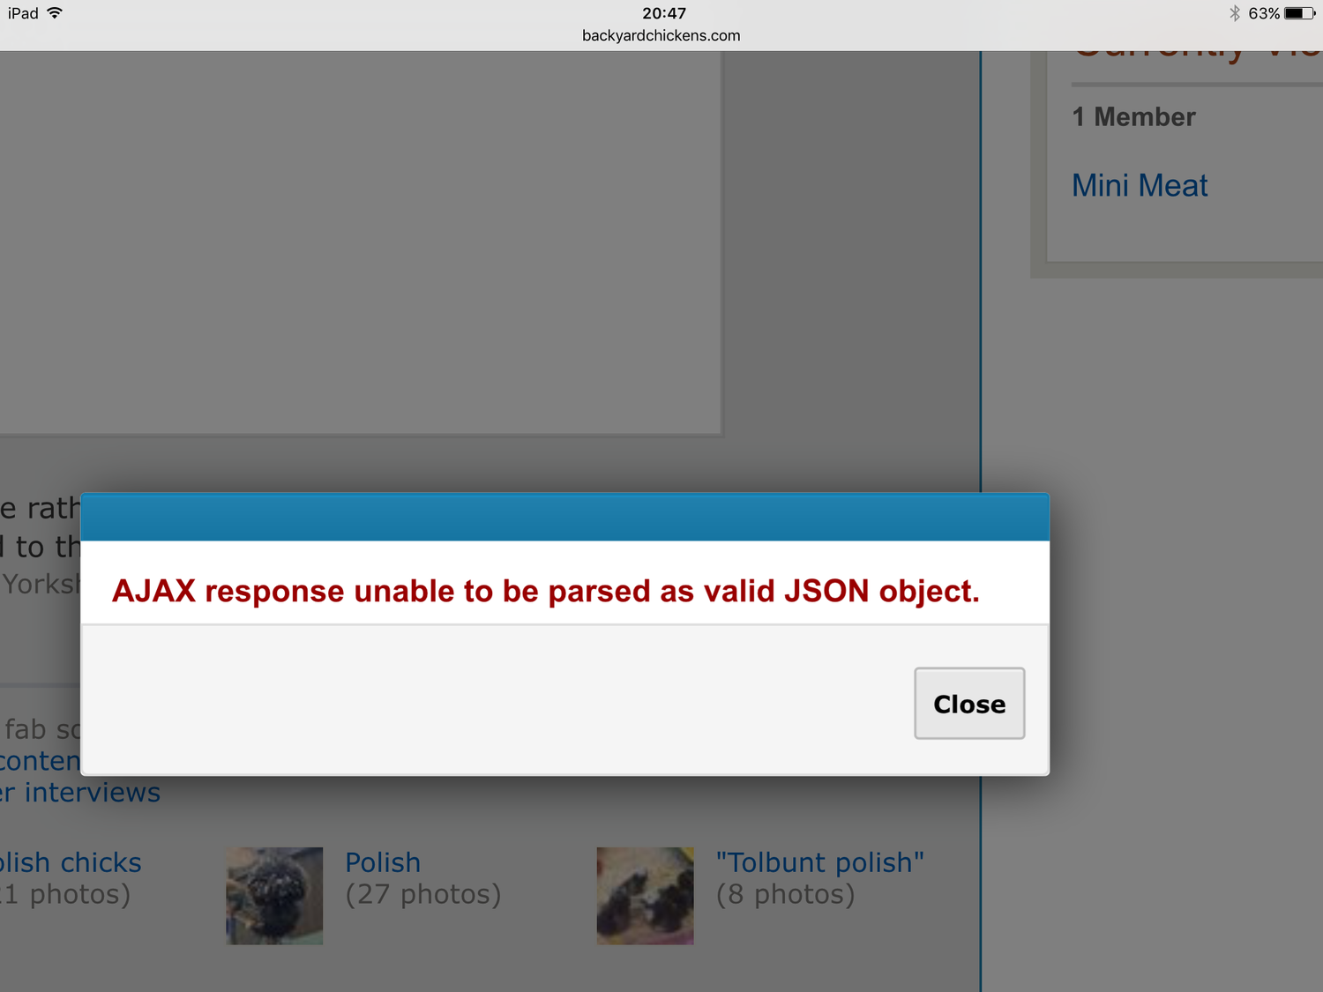Tap the backyardchickens.com address bar
This screenshot has height=992, width=1323.
(661, 35)
